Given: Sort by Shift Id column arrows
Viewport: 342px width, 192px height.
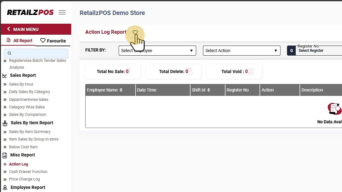Looking at the screenshot, I should pyautogui.click(x=208, y=90).
